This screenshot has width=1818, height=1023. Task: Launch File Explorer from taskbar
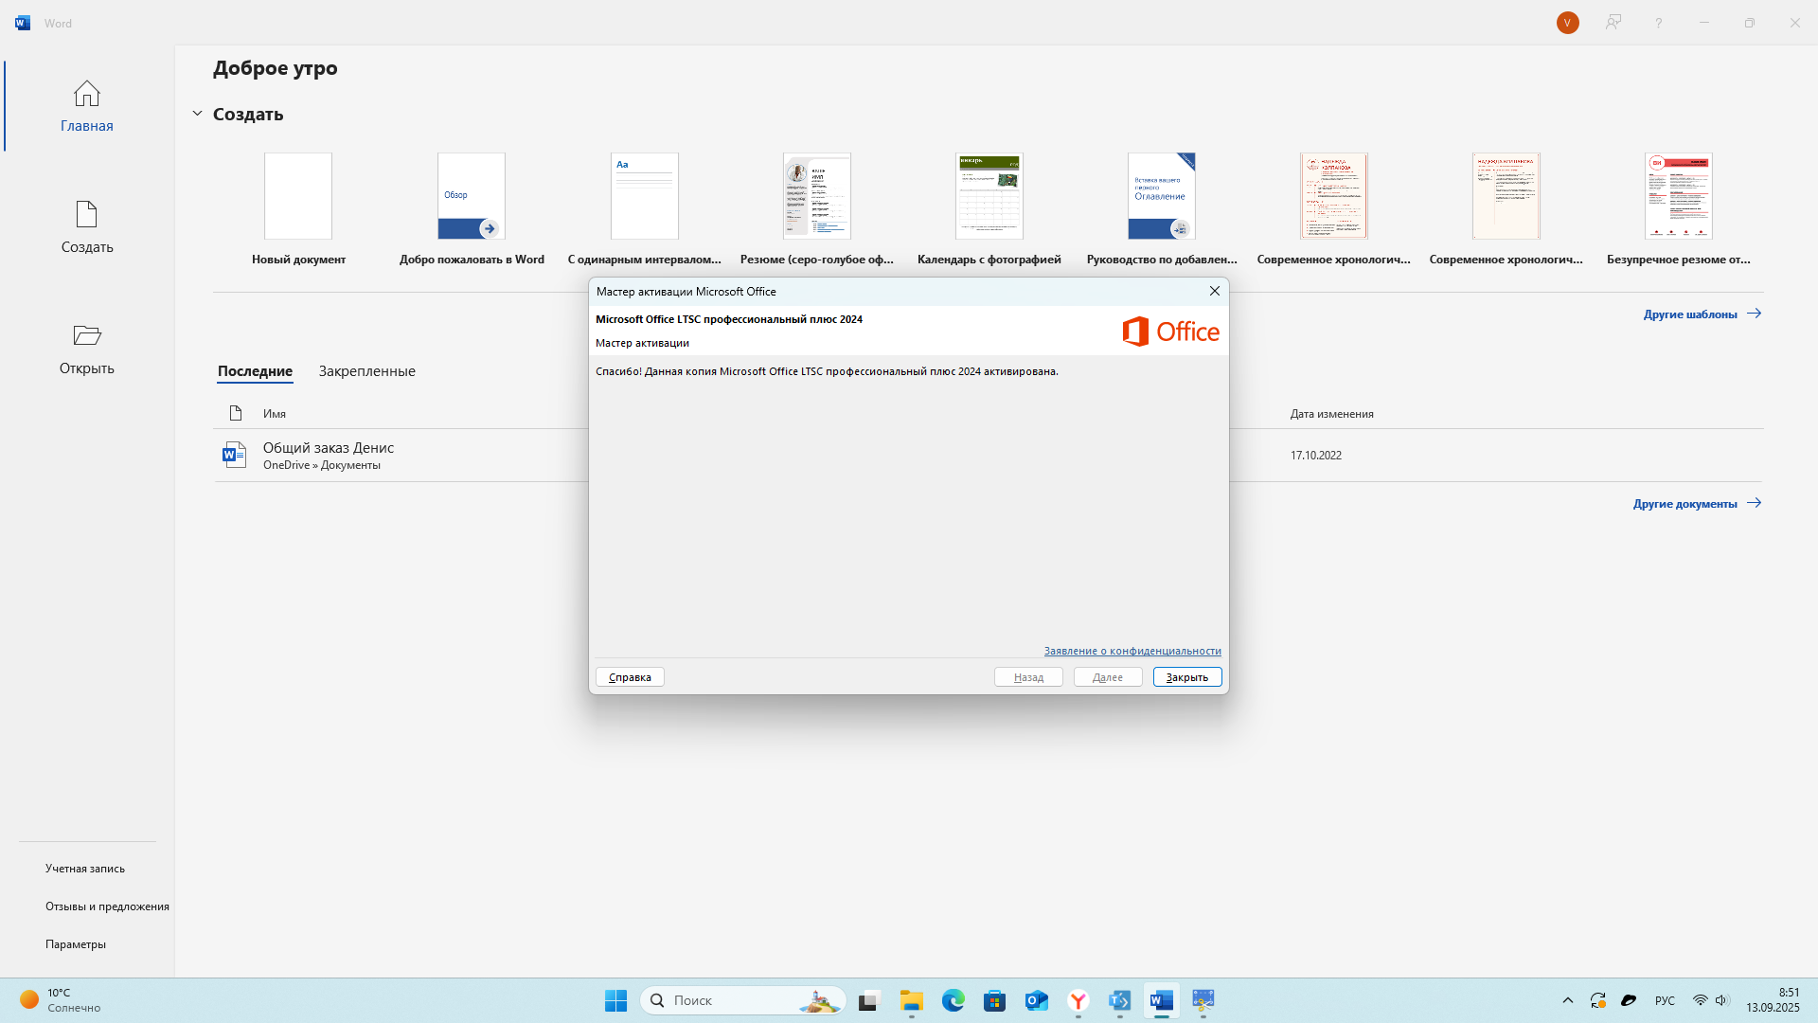(912, 1000)
